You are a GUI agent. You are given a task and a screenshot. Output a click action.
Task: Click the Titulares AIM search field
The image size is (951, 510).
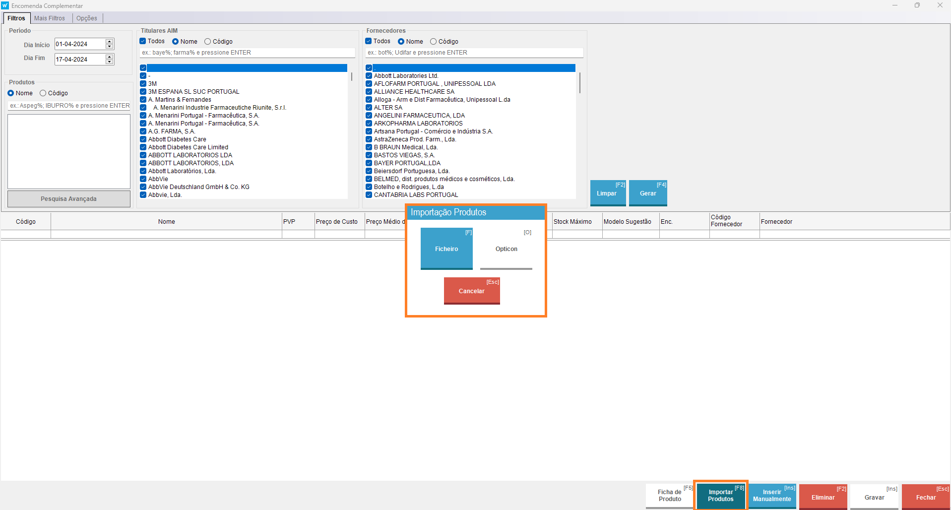[x=247, y=53]
